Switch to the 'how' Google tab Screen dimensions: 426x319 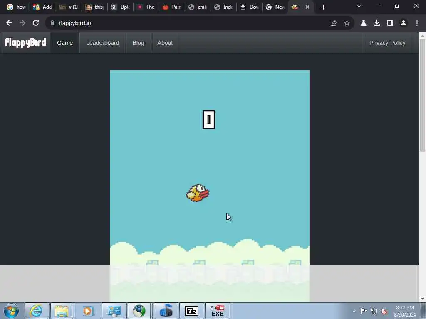(x=16, y=7)
